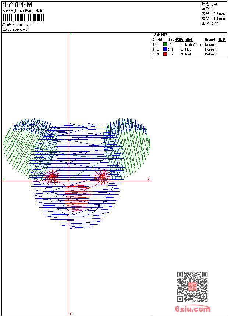
Task: Click the Blue color swatch in stop sequence
Action: tap(165, 49)
